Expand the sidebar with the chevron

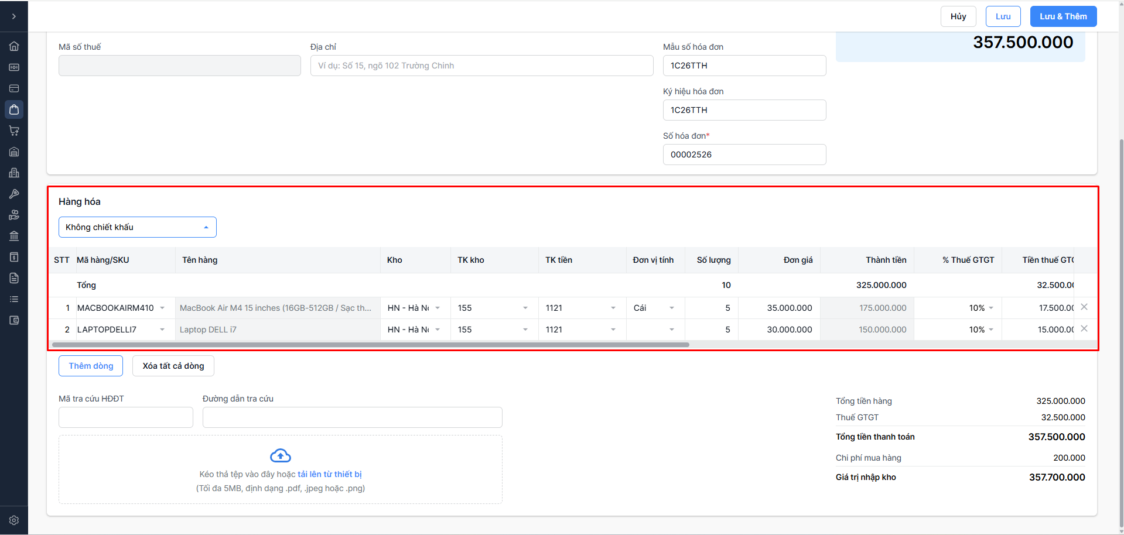point(14,16)
